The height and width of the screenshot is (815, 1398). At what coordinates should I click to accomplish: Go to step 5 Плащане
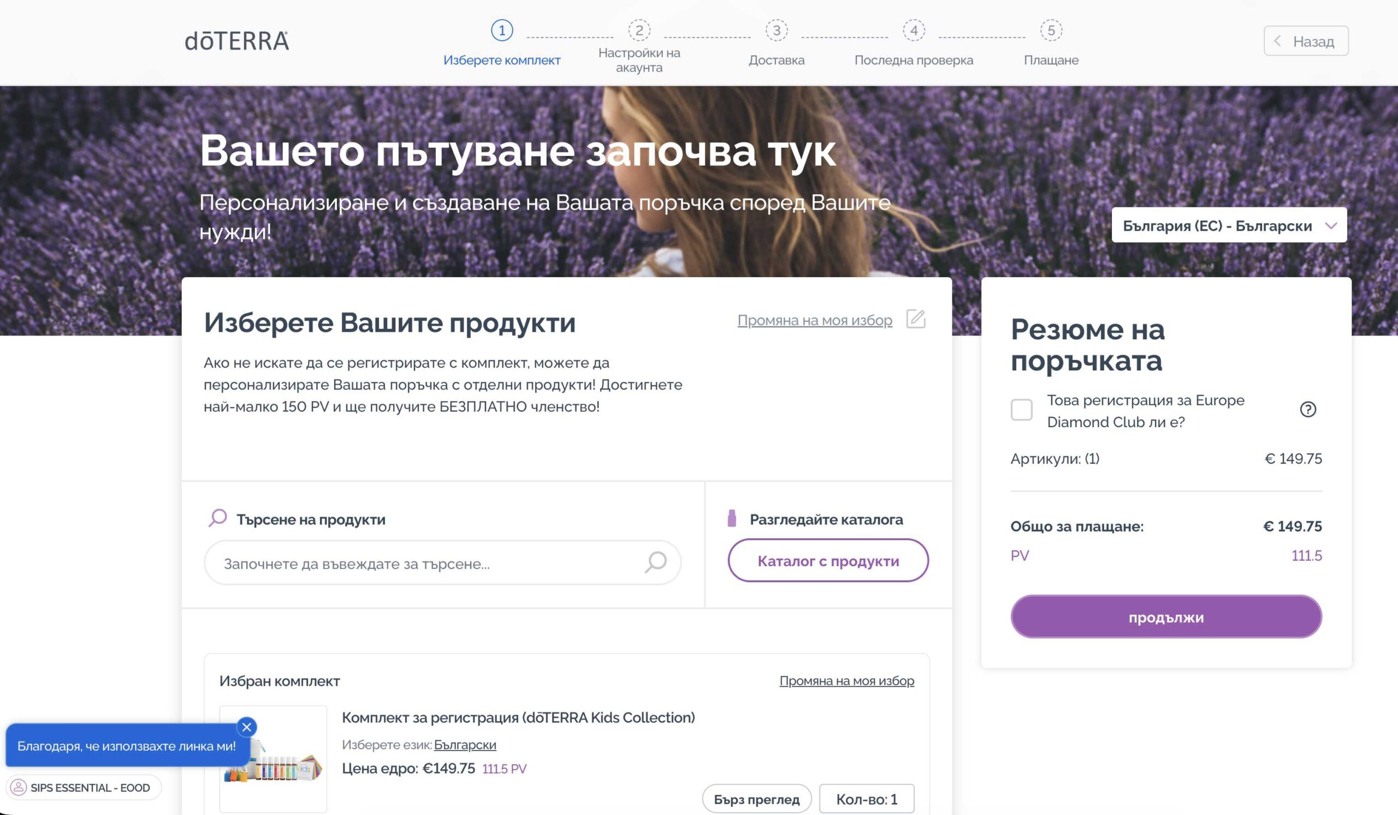tap(1051, 43)
